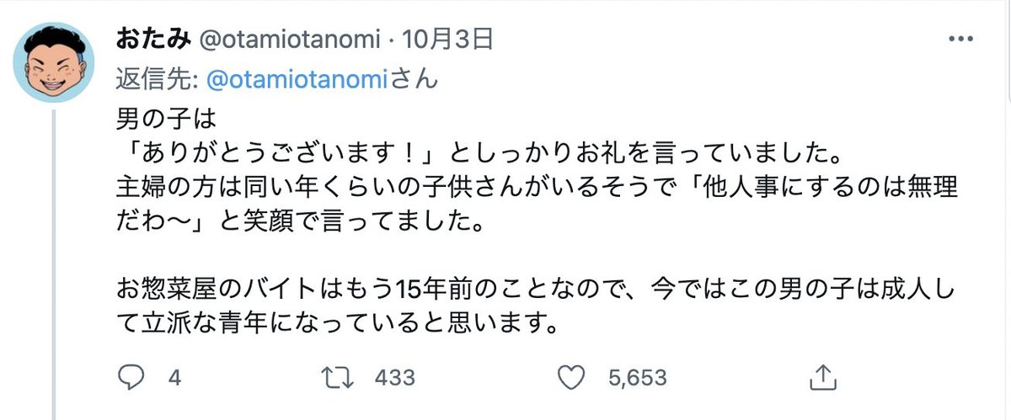Like the tweet with the heart icon
Screen dimensions: 1011x420
[x=571, y=377]
